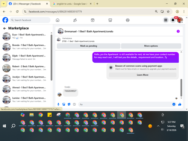Open the purple conversation information icon

[178, 31]
